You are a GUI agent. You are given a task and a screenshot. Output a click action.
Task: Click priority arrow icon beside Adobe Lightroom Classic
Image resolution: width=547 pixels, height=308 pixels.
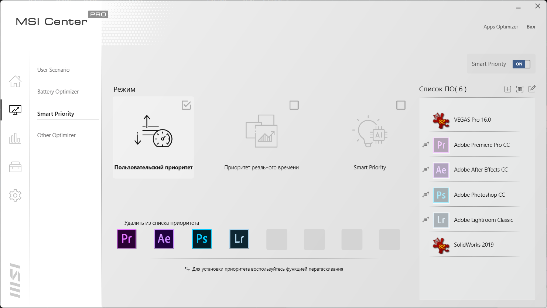(x=425, y=220)
